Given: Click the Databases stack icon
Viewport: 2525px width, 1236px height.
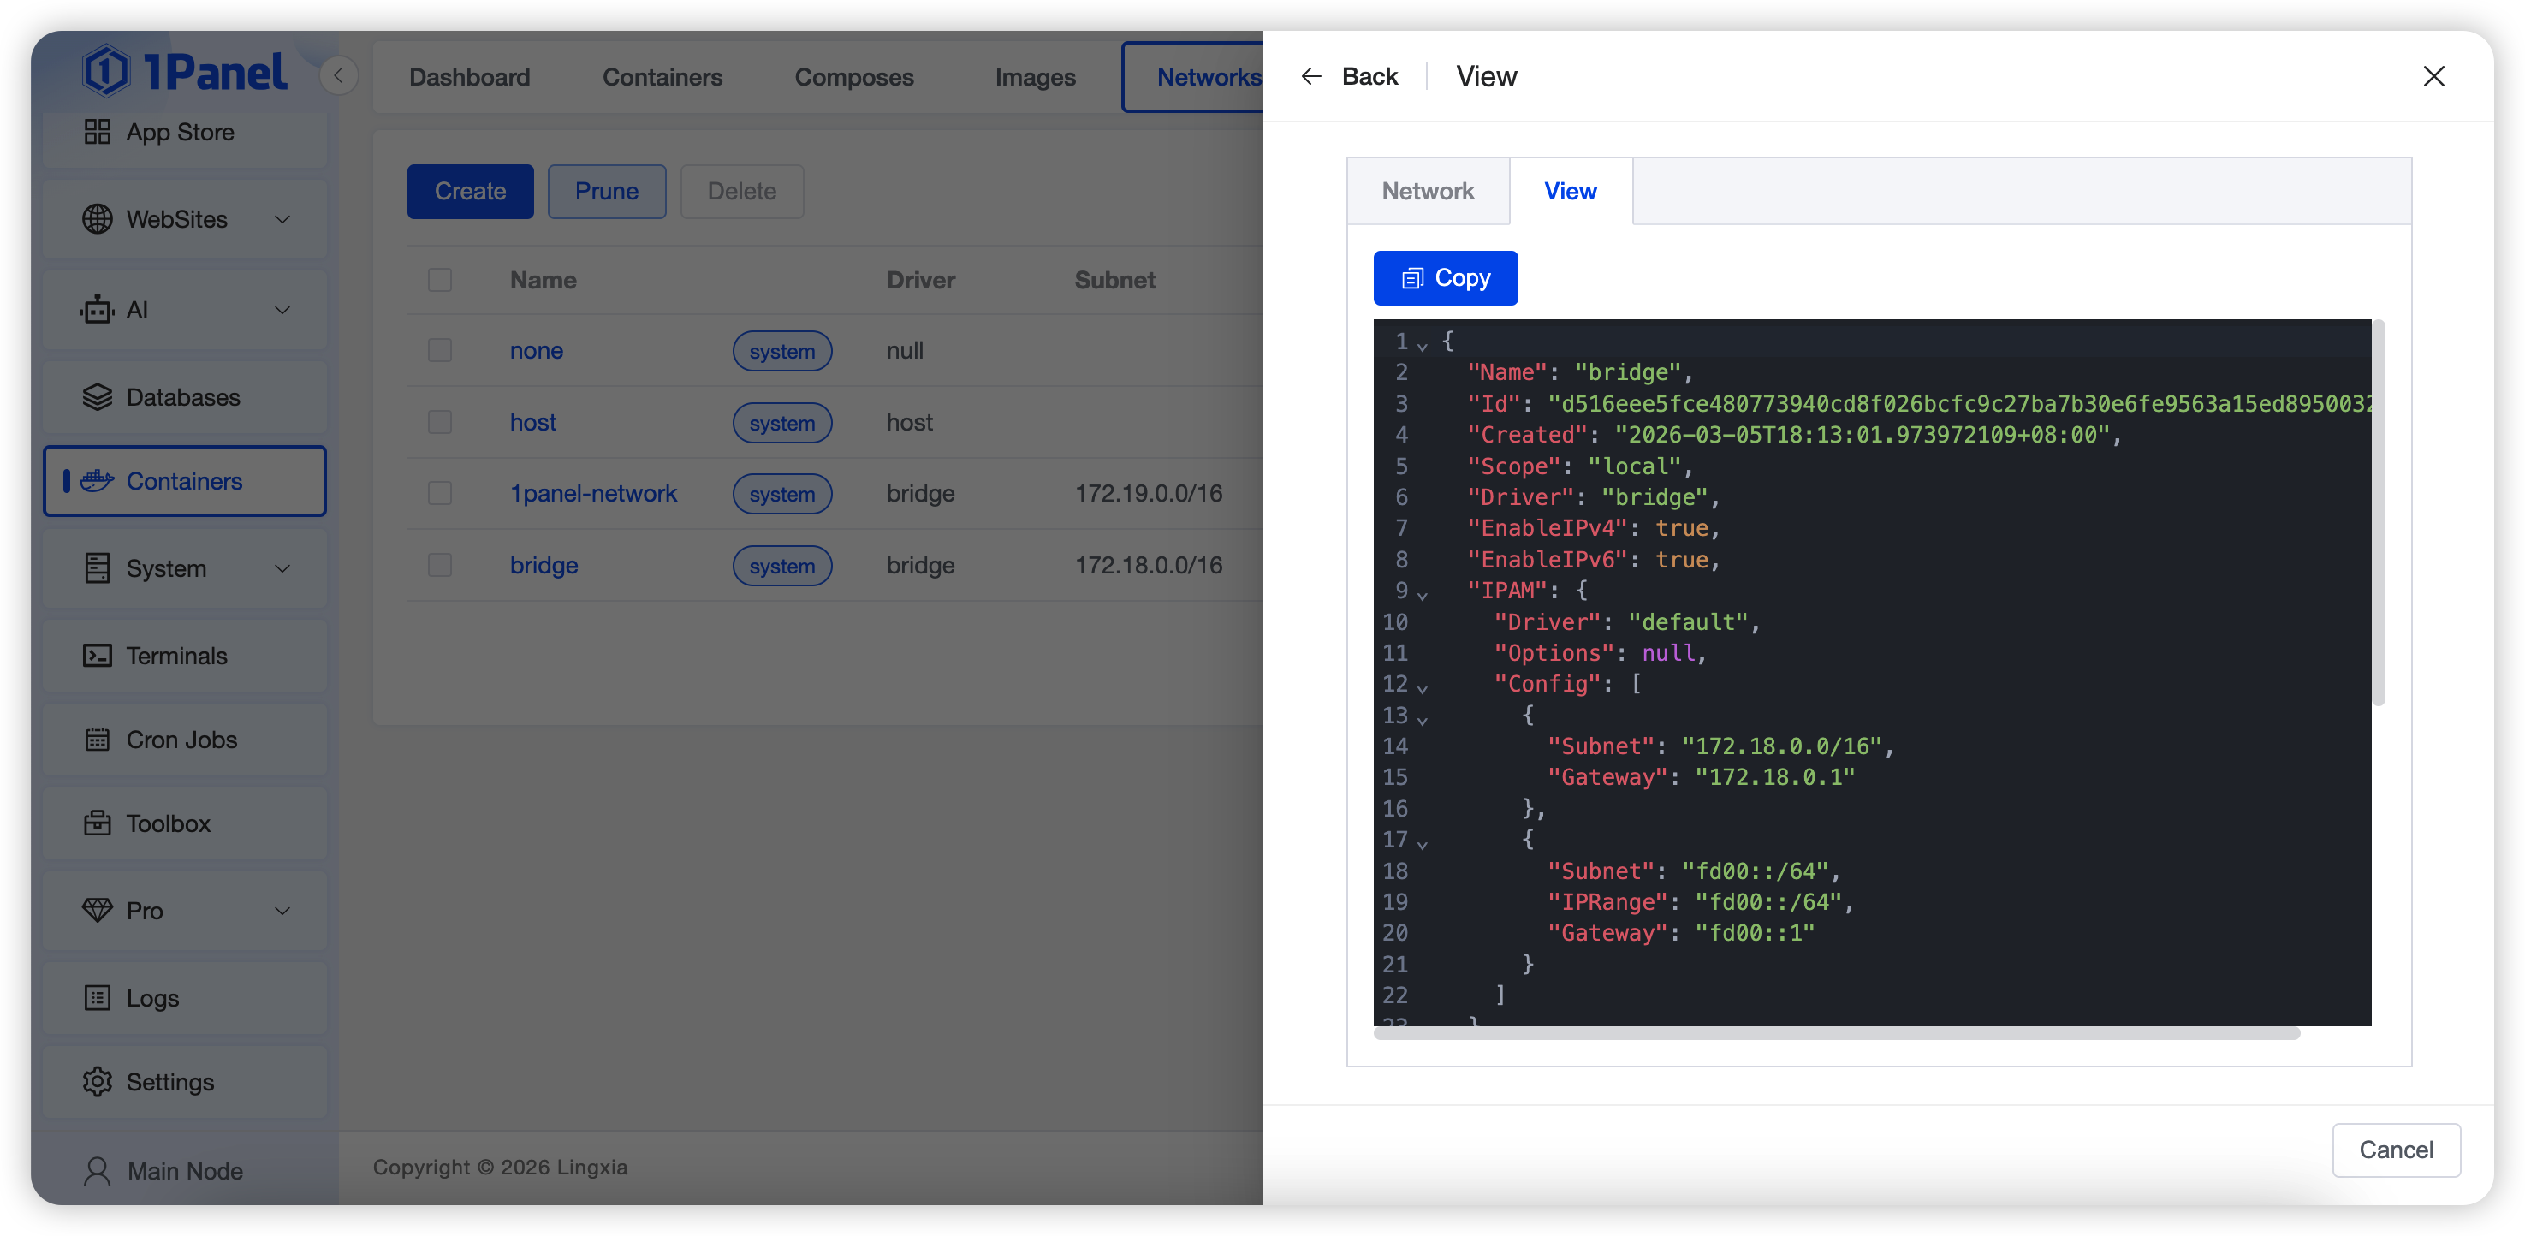Looking at the screenshot, I should (97, 397).
